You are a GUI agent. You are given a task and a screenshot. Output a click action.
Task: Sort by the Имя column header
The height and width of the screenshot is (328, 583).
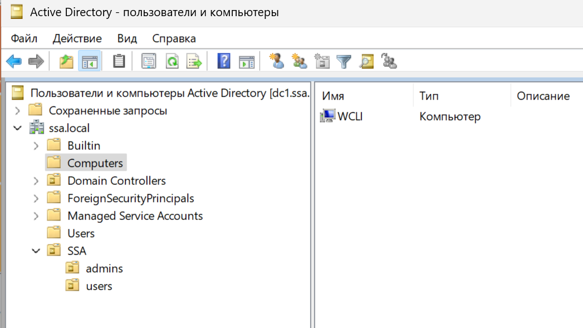(333, 96)
